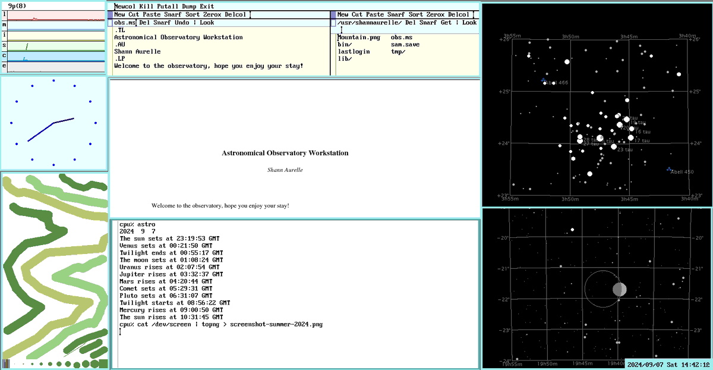Image resolution: width=713 pixels, height=370 pixels.
Task: Click Look in the directory window tag
Action: [469, 23]
